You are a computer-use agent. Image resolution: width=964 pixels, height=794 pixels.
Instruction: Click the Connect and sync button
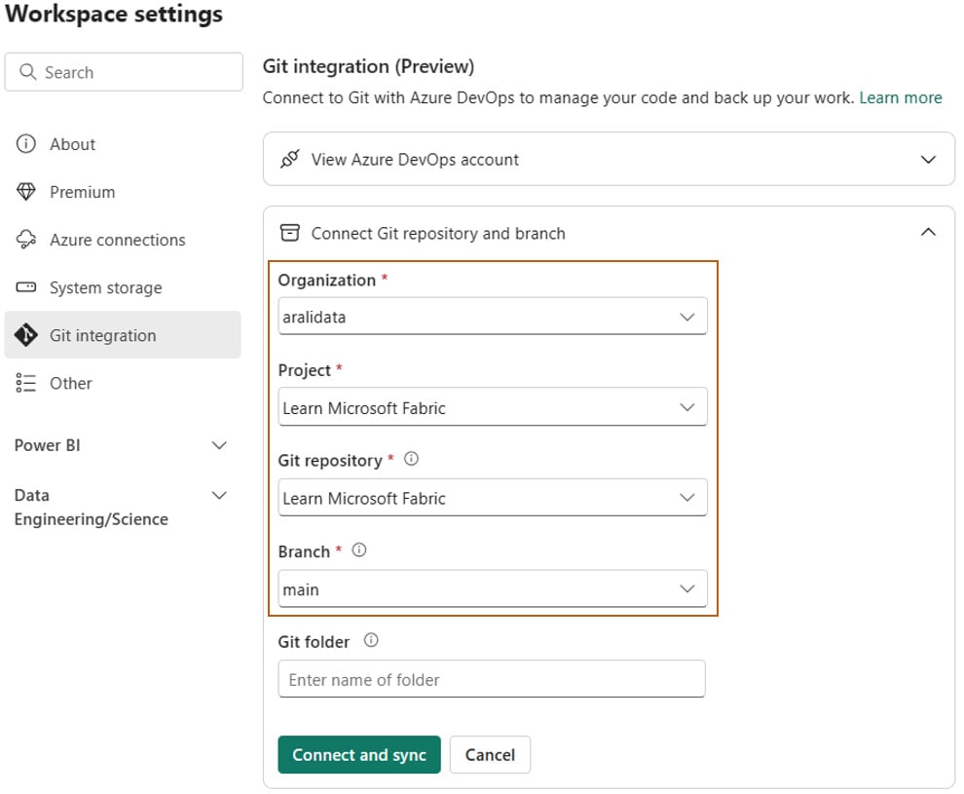click(x=359, y=755)
